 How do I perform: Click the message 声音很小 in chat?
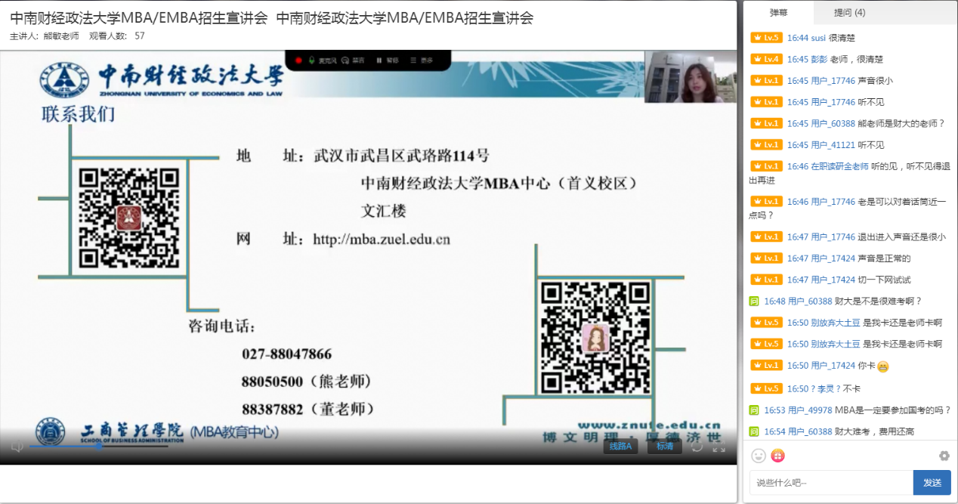[875, 81]
